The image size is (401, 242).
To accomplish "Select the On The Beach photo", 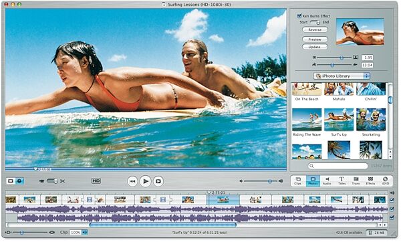I will [307, 90].
